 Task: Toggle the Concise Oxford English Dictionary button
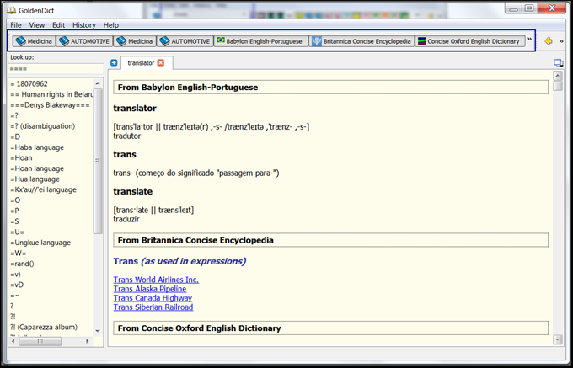point(470,41)
